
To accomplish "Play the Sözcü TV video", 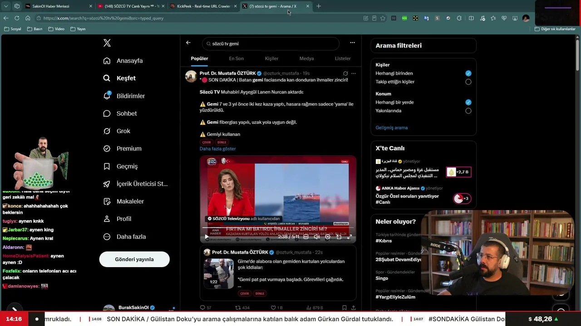I will coord(207,237).
